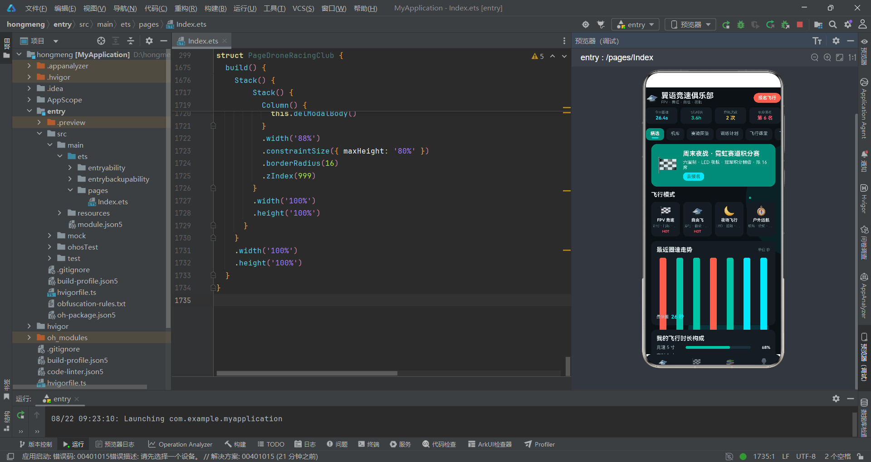Collapse all nodes in the project panel
The width and height of the screenshot is (871, 462).
[x=131, y=41]
